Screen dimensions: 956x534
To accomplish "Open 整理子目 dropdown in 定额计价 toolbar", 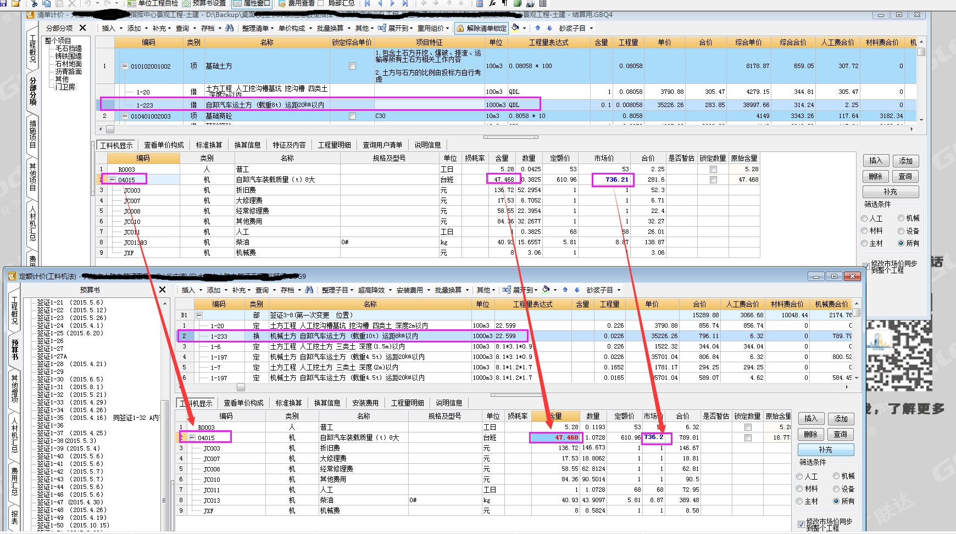I will (x=338, y=290).
